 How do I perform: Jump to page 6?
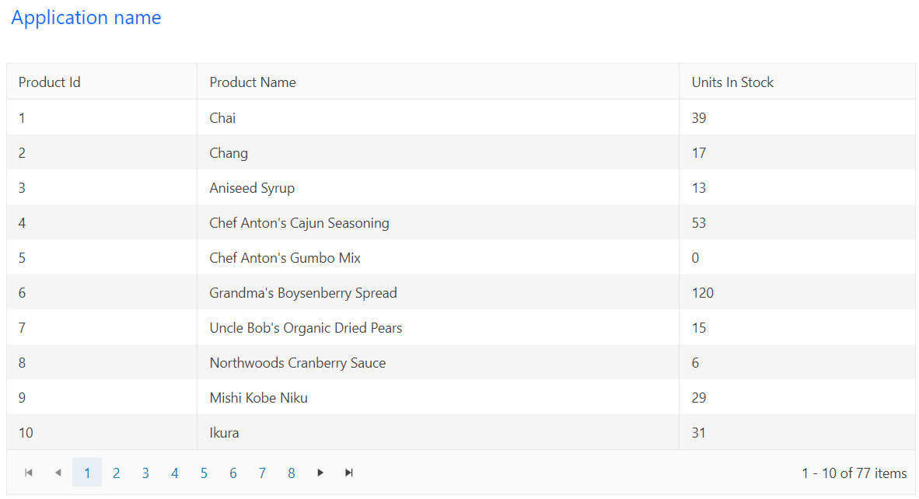232,473
